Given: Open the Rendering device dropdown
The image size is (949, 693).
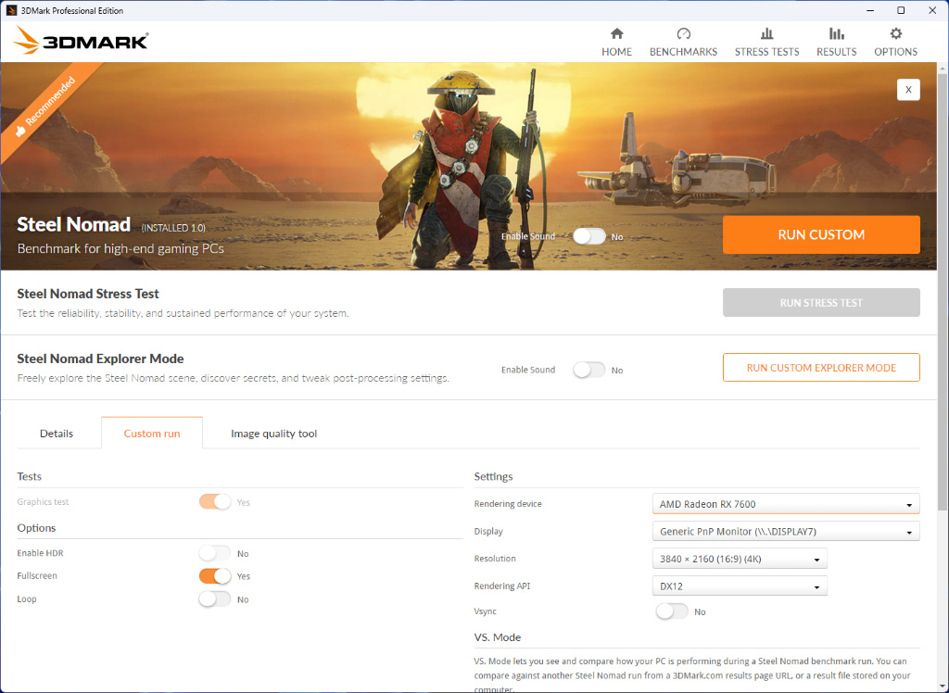Looking at the screenshot, I should (786, 504).
